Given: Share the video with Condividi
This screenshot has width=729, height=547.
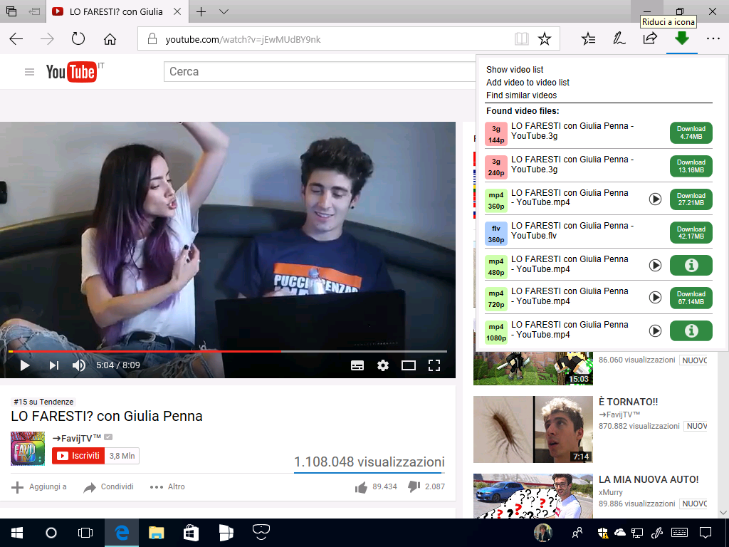Looking at the screenshot, I should [x=108, y=487].
